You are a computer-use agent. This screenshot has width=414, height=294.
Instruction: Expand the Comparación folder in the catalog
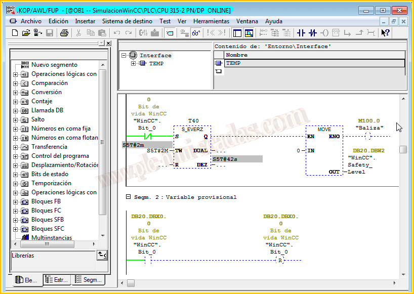16,83
